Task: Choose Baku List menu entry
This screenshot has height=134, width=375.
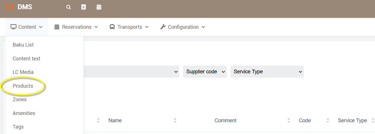Action: (23, 45)
